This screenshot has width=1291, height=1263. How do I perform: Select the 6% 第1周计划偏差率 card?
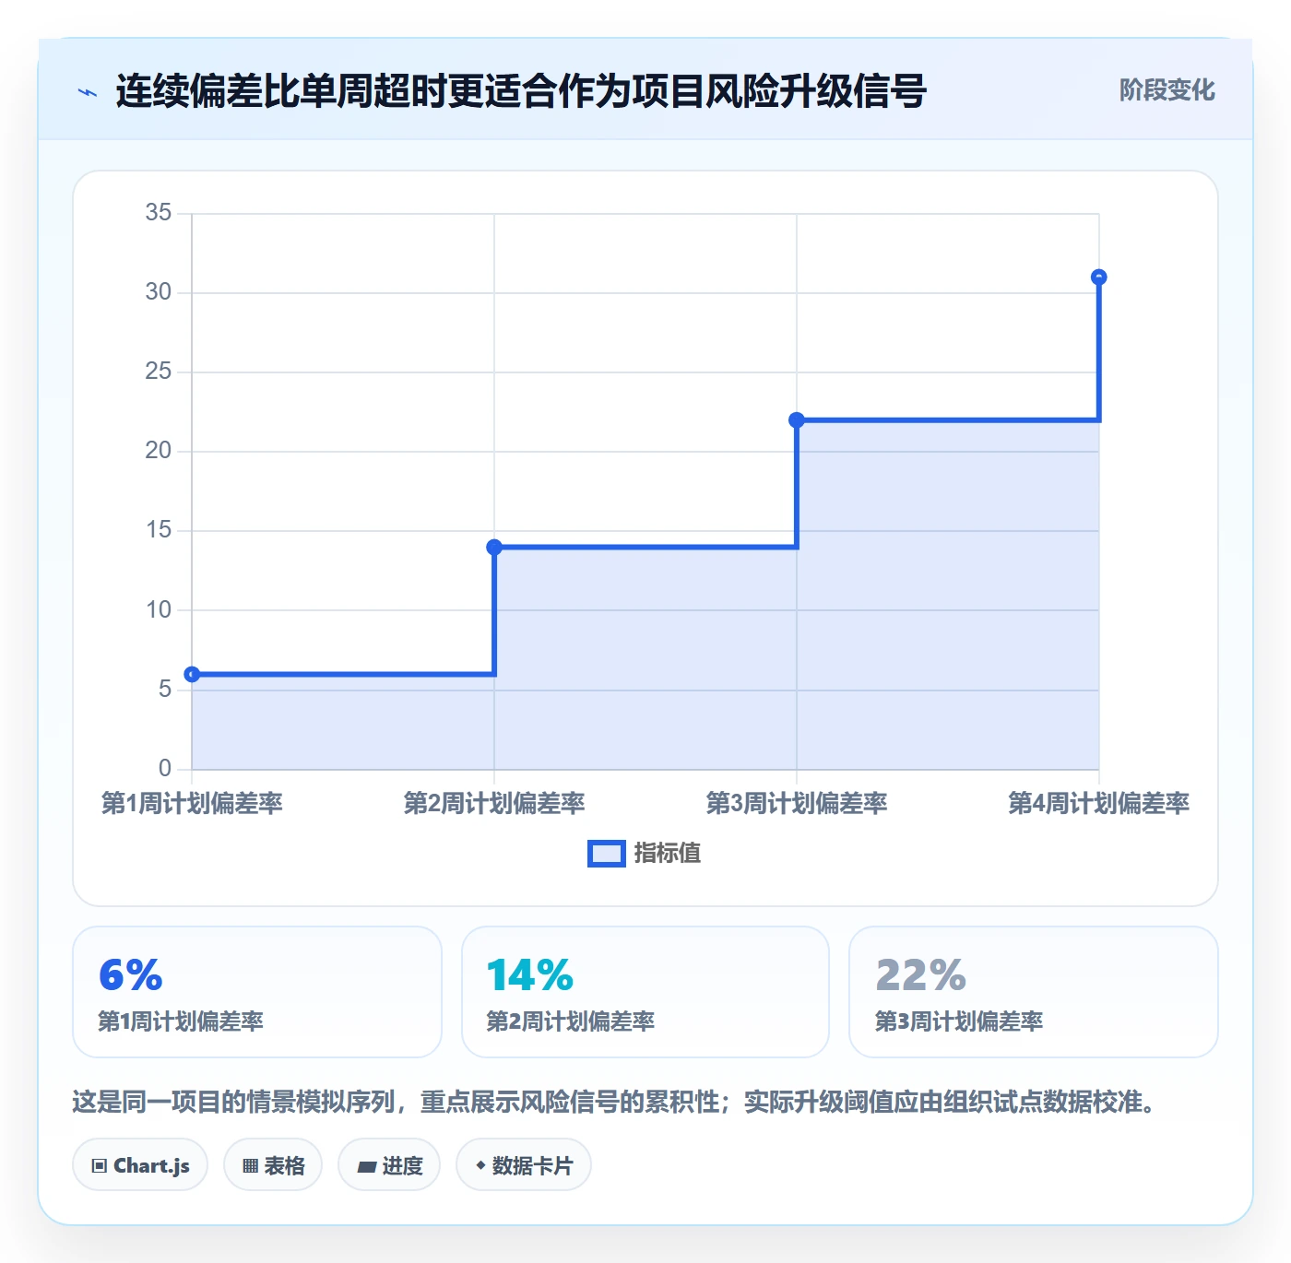coord(257,992)
